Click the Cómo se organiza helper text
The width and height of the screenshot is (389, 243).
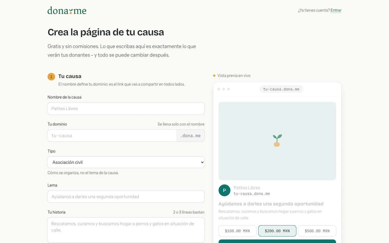pos(83,173)
